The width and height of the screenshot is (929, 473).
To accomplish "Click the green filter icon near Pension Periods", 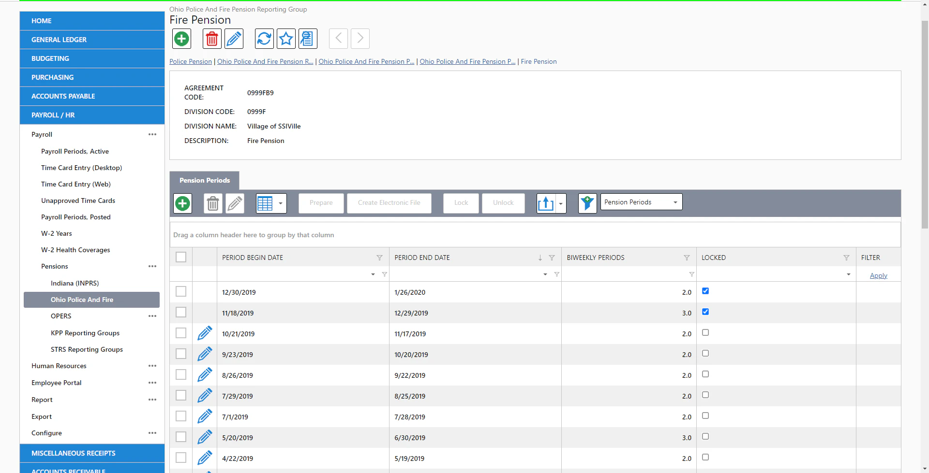I will [587, 203].
